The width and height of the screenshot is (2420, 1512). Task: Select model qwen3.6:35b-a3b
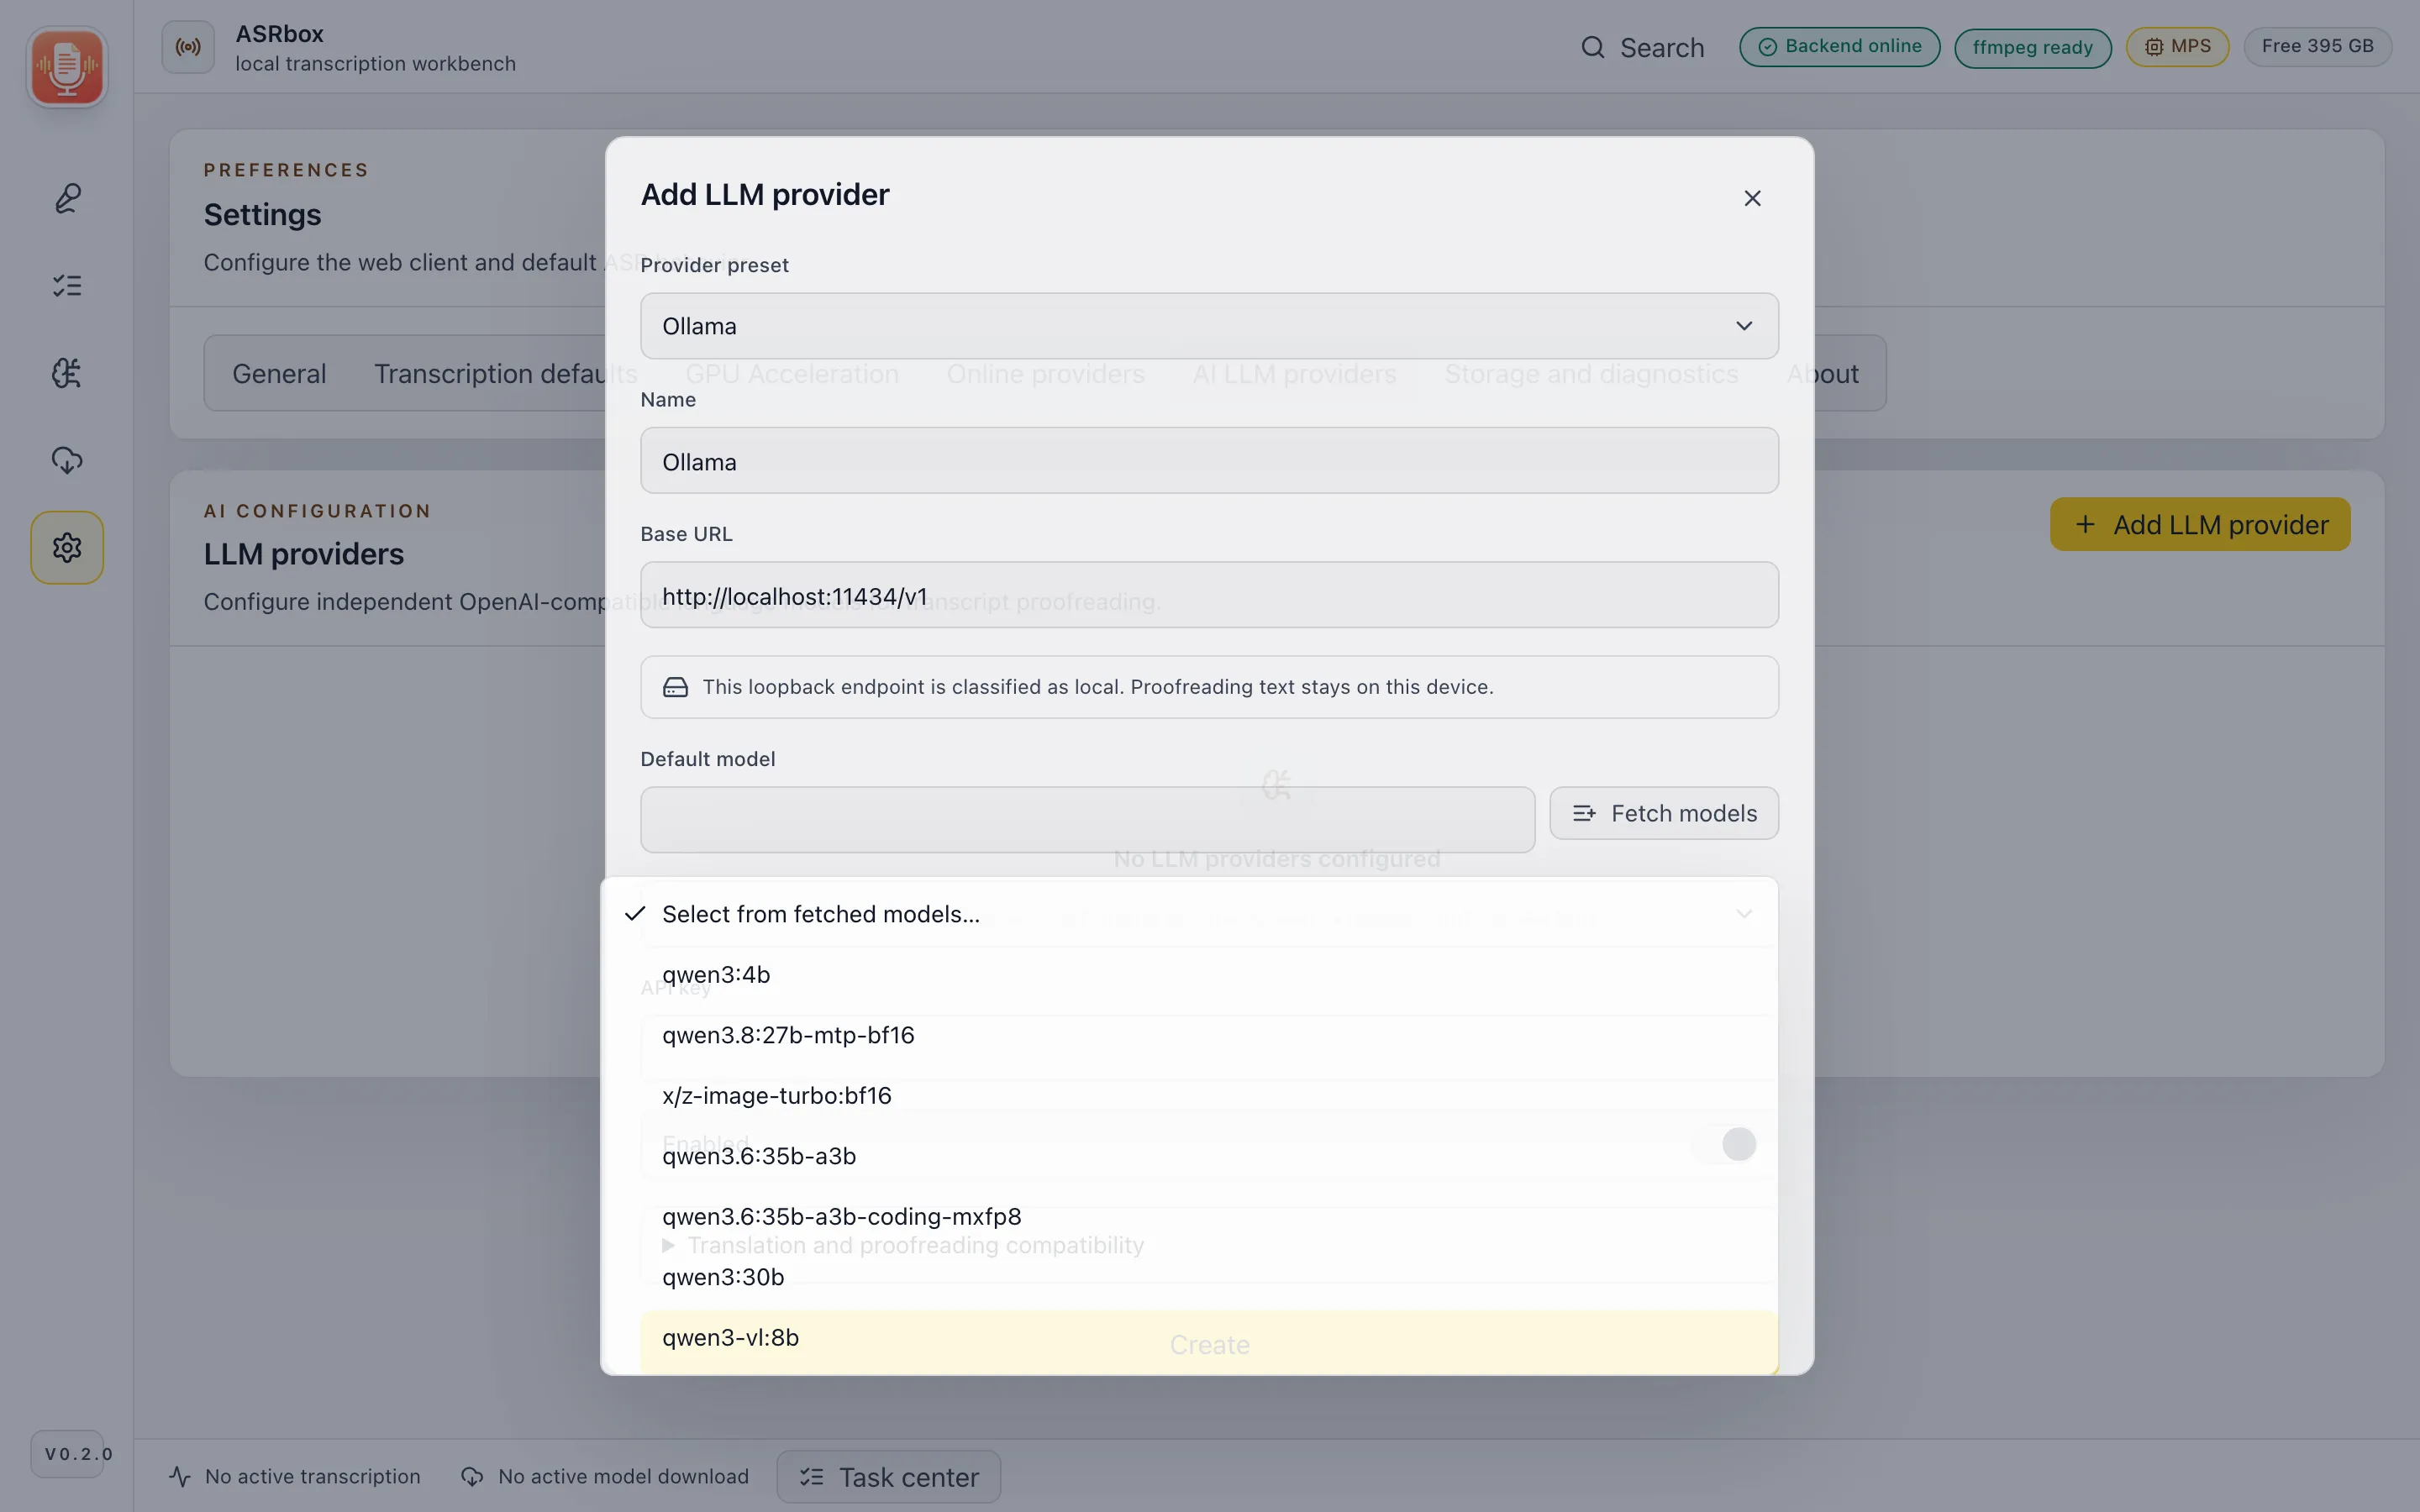coord(1190,1156)
